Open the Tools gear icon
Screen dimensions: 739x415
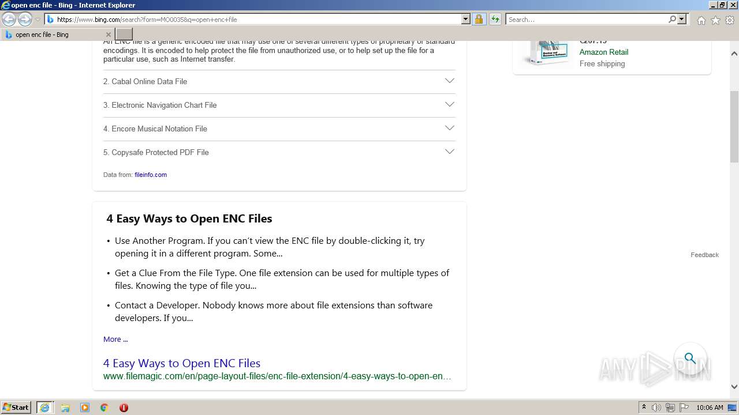click(730, 20)
